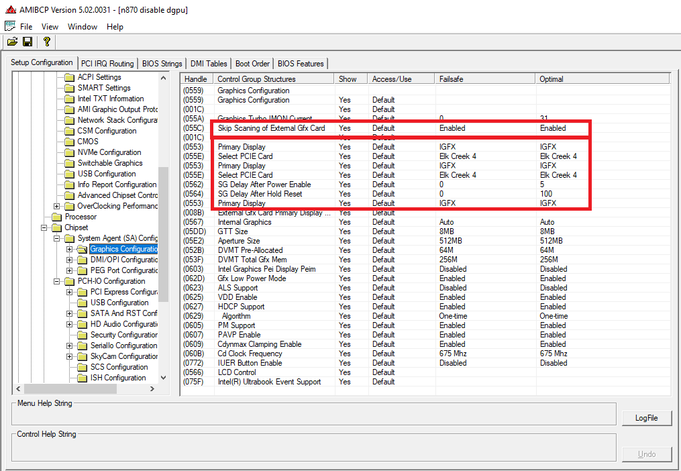The width and height of the screenshot is (681, 471).
Task: Click the open file toolbar icon
Action: pyautogui.click(x=12, y=42)
